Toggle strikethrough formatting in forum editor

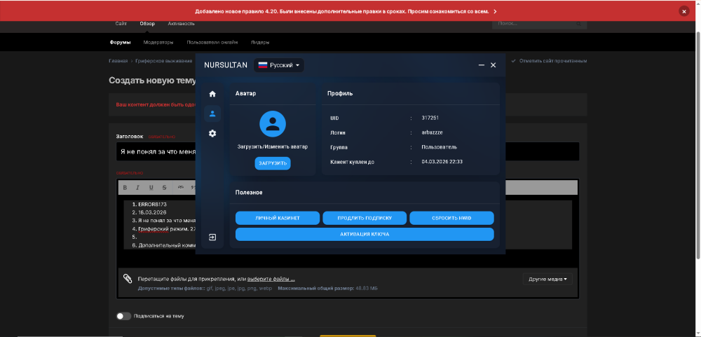tap(165, 187)
